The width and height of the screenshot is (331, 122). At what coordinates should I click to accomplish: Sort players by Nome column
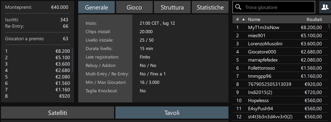coord(254,19)
